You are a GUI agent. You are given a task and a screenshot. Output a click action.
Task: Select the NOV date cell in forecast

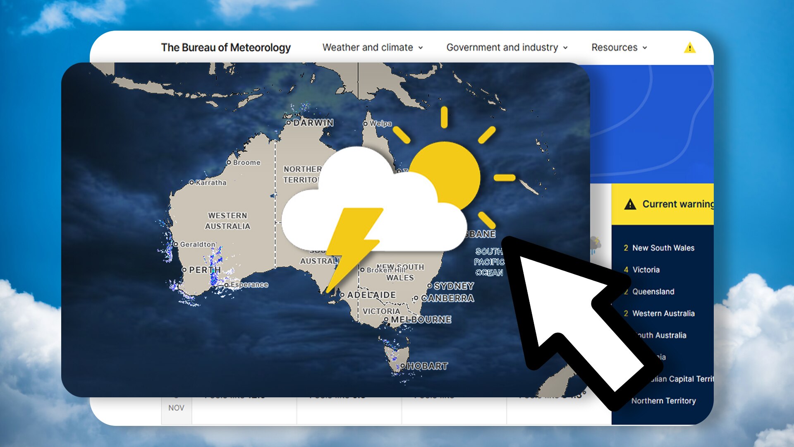pyautogui.click(x=176, y=408)
